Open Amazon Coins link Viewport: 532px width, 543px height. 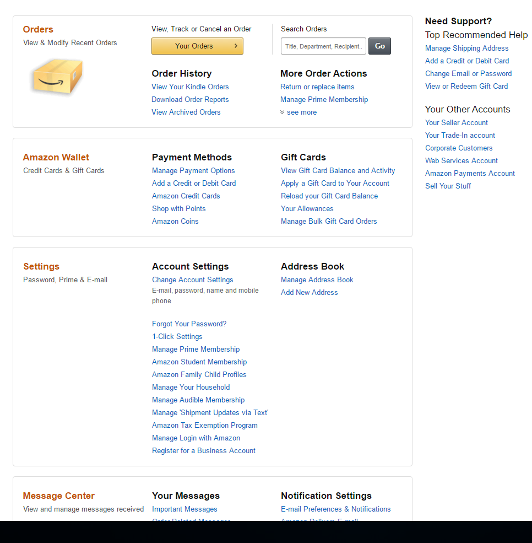point(175,222)
